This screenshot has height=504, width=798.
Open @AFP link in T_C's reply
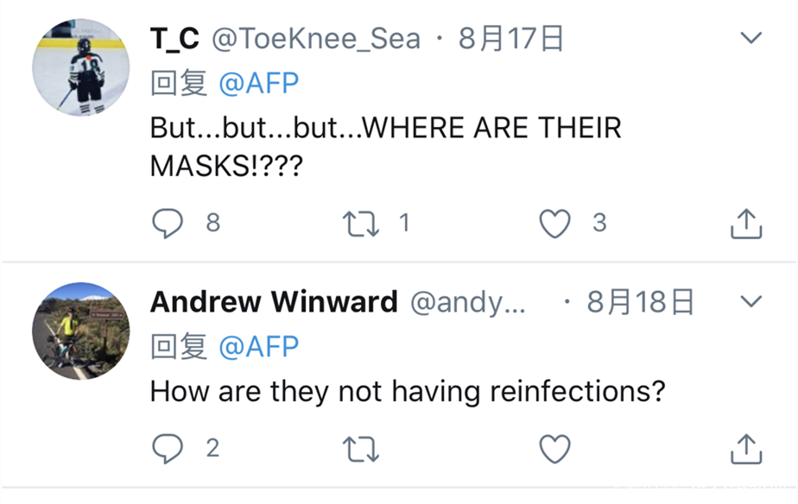[259, 84]
